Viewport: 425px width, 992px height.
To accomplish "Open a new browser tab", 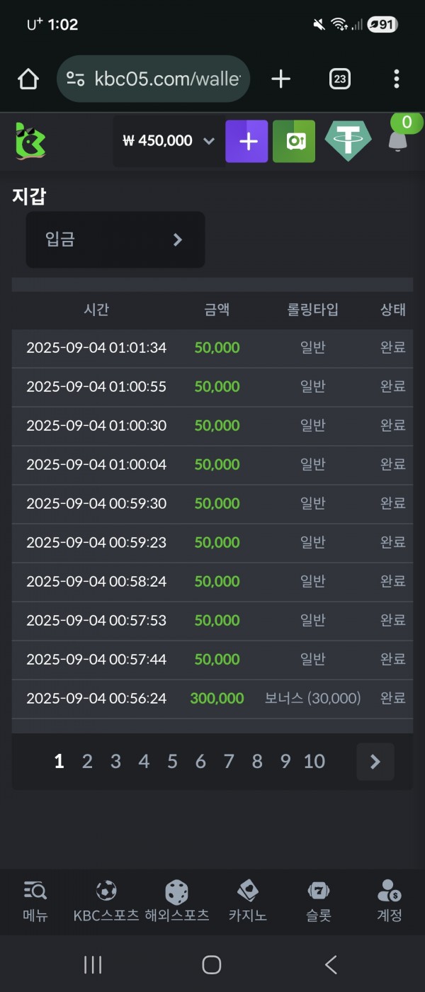I will [x=281, y=79].
